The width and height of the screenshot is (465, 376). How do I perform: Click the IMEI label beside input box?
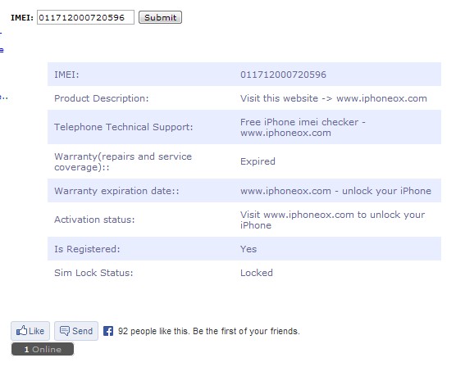[22, 17]
